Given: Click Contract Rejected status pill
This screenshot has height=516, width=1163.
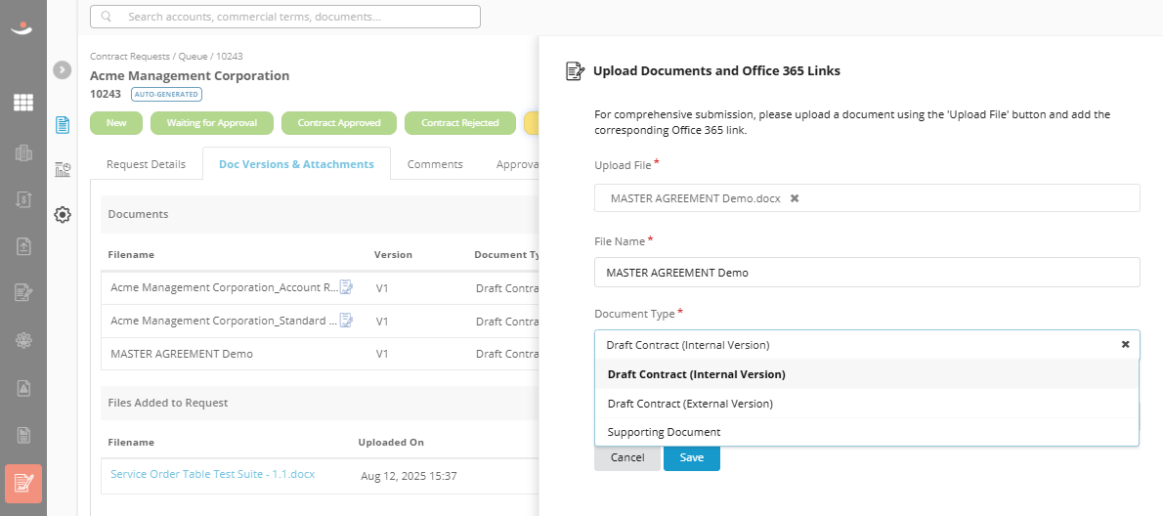Looking at the screenshot, I should tap(460, 123).
